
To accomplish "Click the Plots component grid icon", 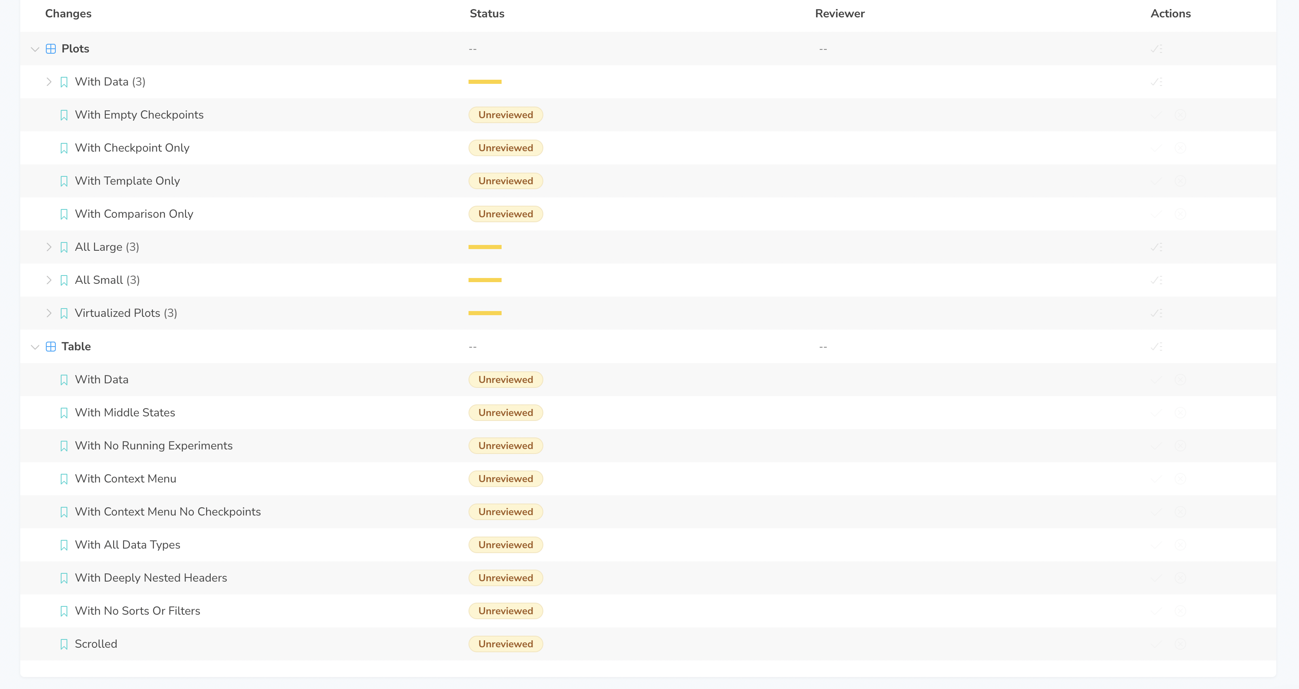I will (51, 49).
